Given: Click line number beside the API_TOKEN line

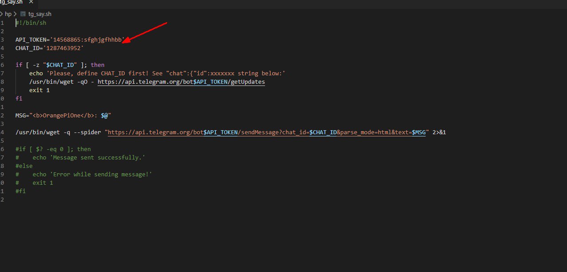Looking at the screenshot, I should point(2,39).
